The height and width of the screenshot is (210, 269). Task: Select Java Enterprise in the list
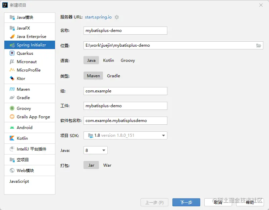(30, 36)
